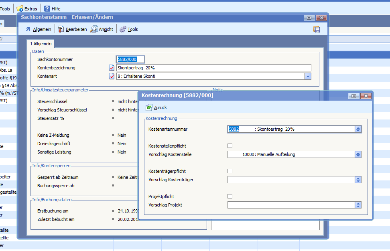Viewport: 390px width, 251px height.
Task: Enable the Kostenstellenpflicht checkbox
Action: [x=230, y=146]
